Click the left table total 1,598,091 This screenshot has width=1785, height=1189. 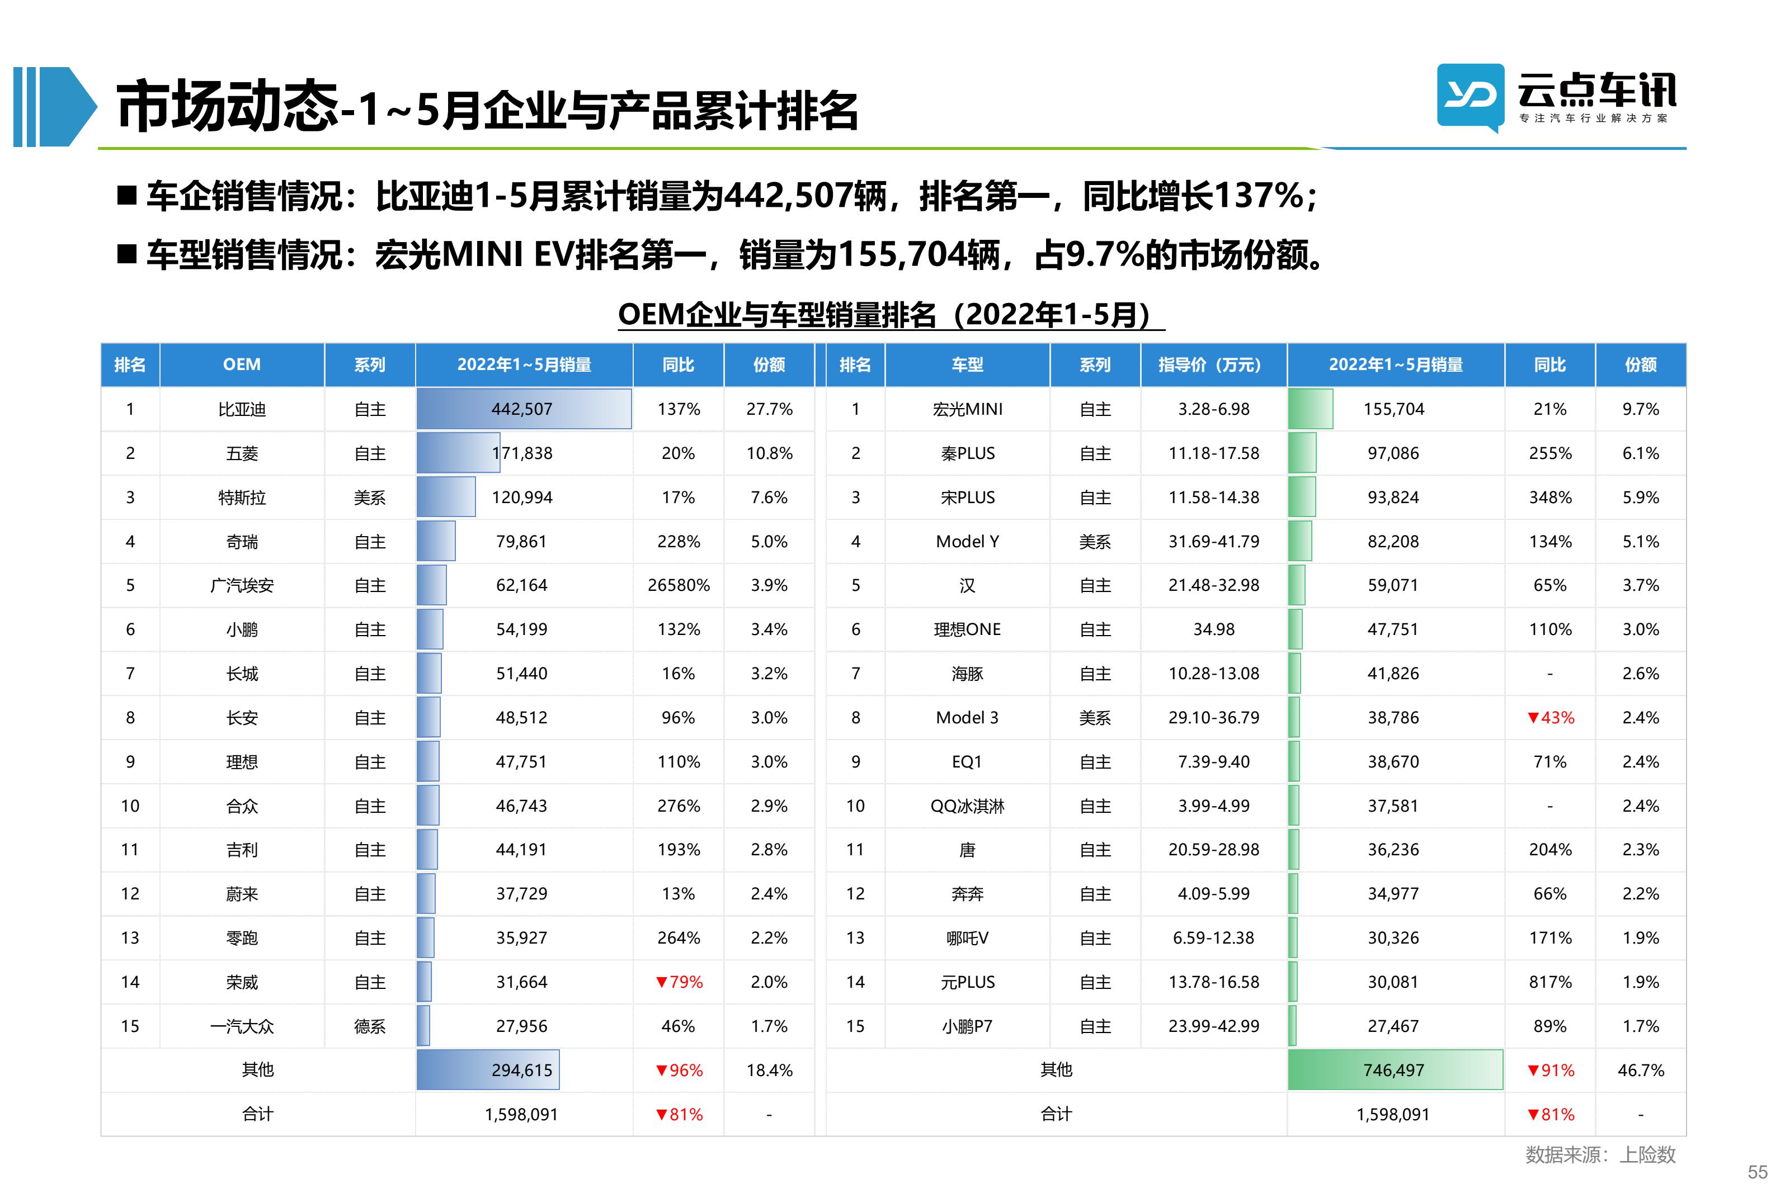(522, 1115)
